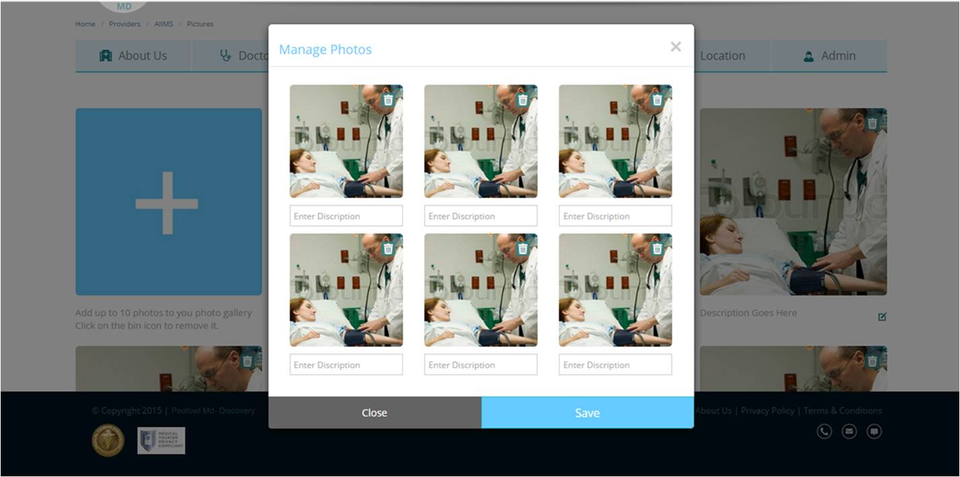Click the email envelope icon in the footer
This screenshot has height=477, width=960.
[850, 431]
